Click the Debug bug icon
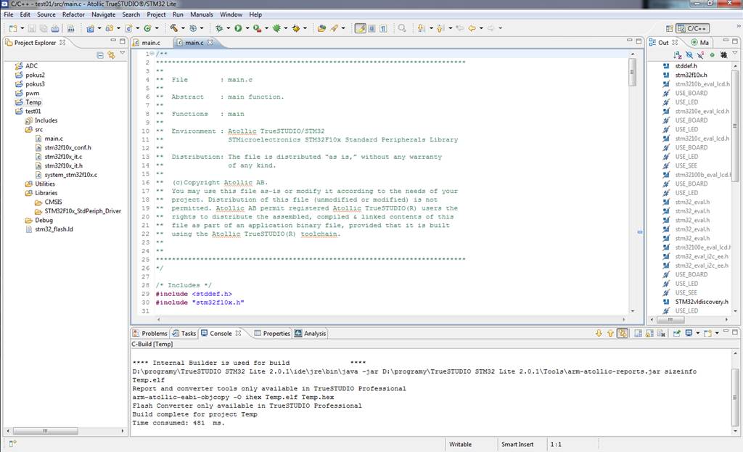 219,28
